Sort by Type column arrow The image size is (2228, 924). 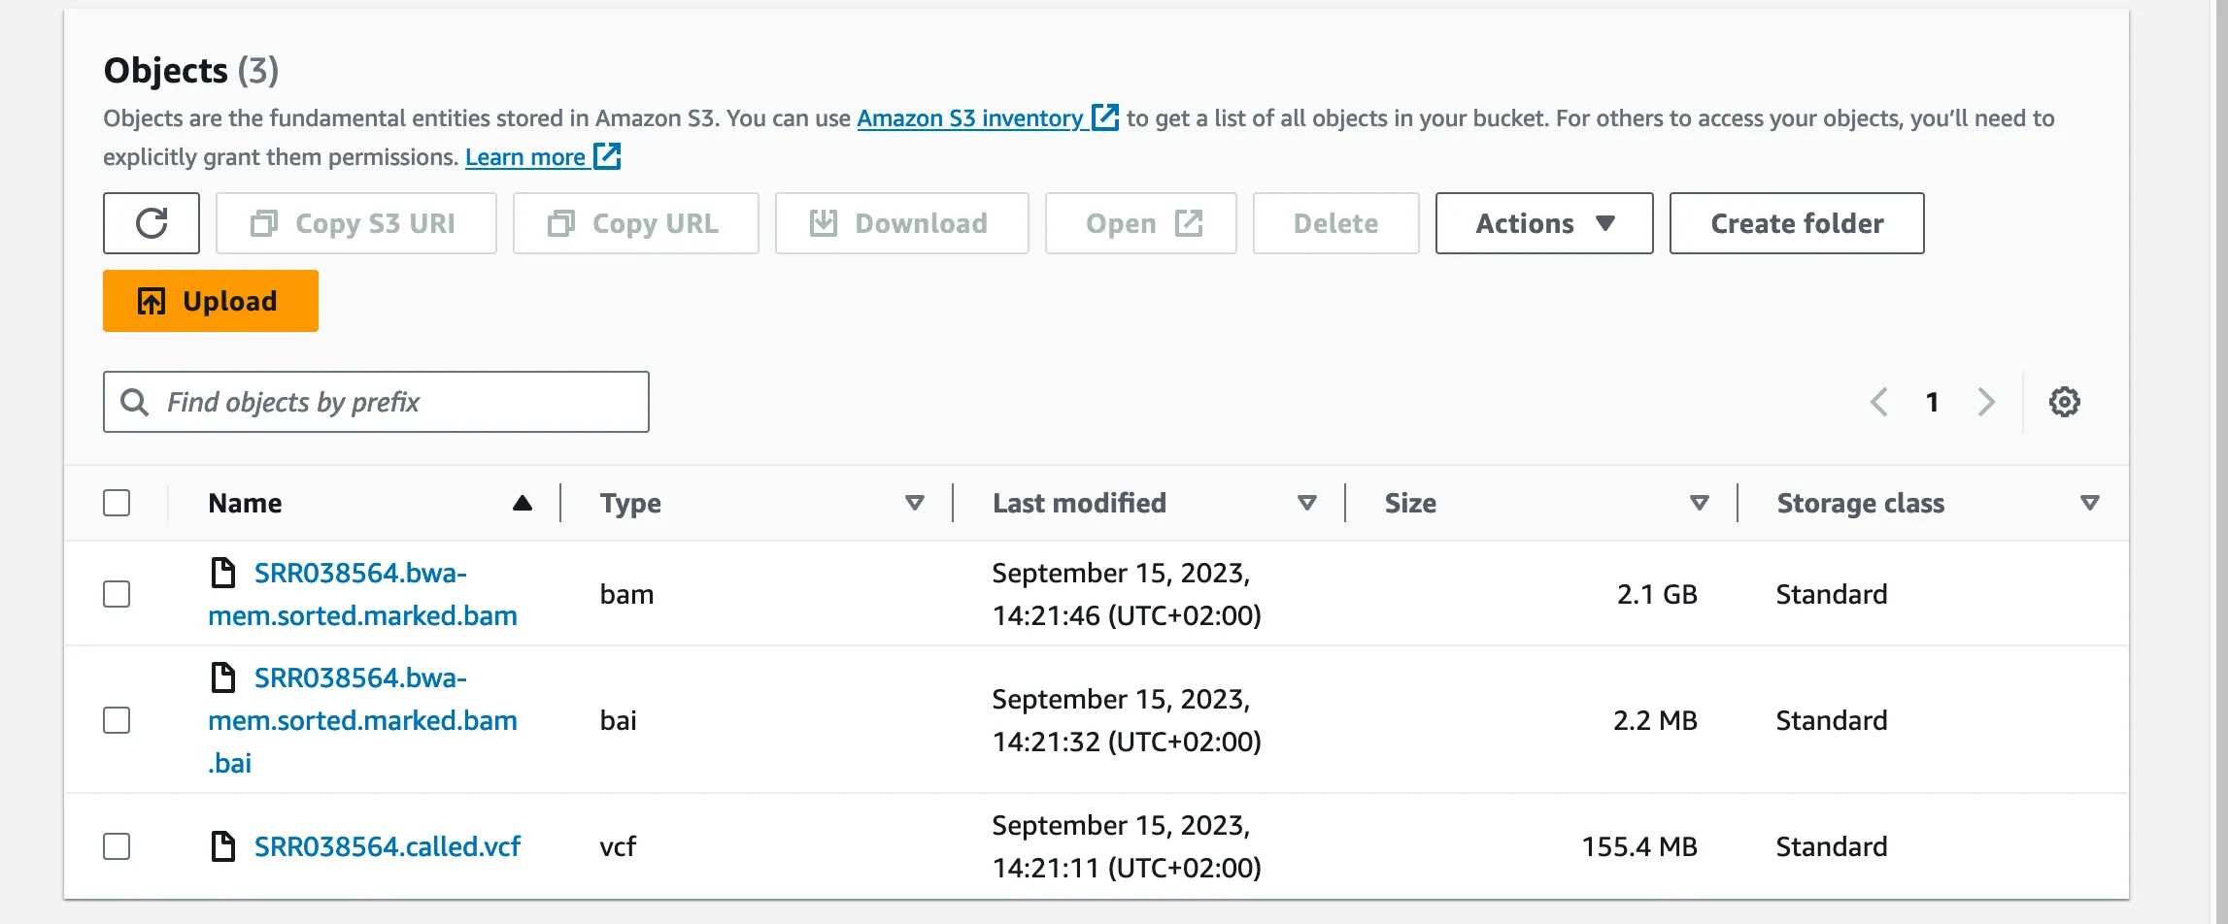coord(915,503)
